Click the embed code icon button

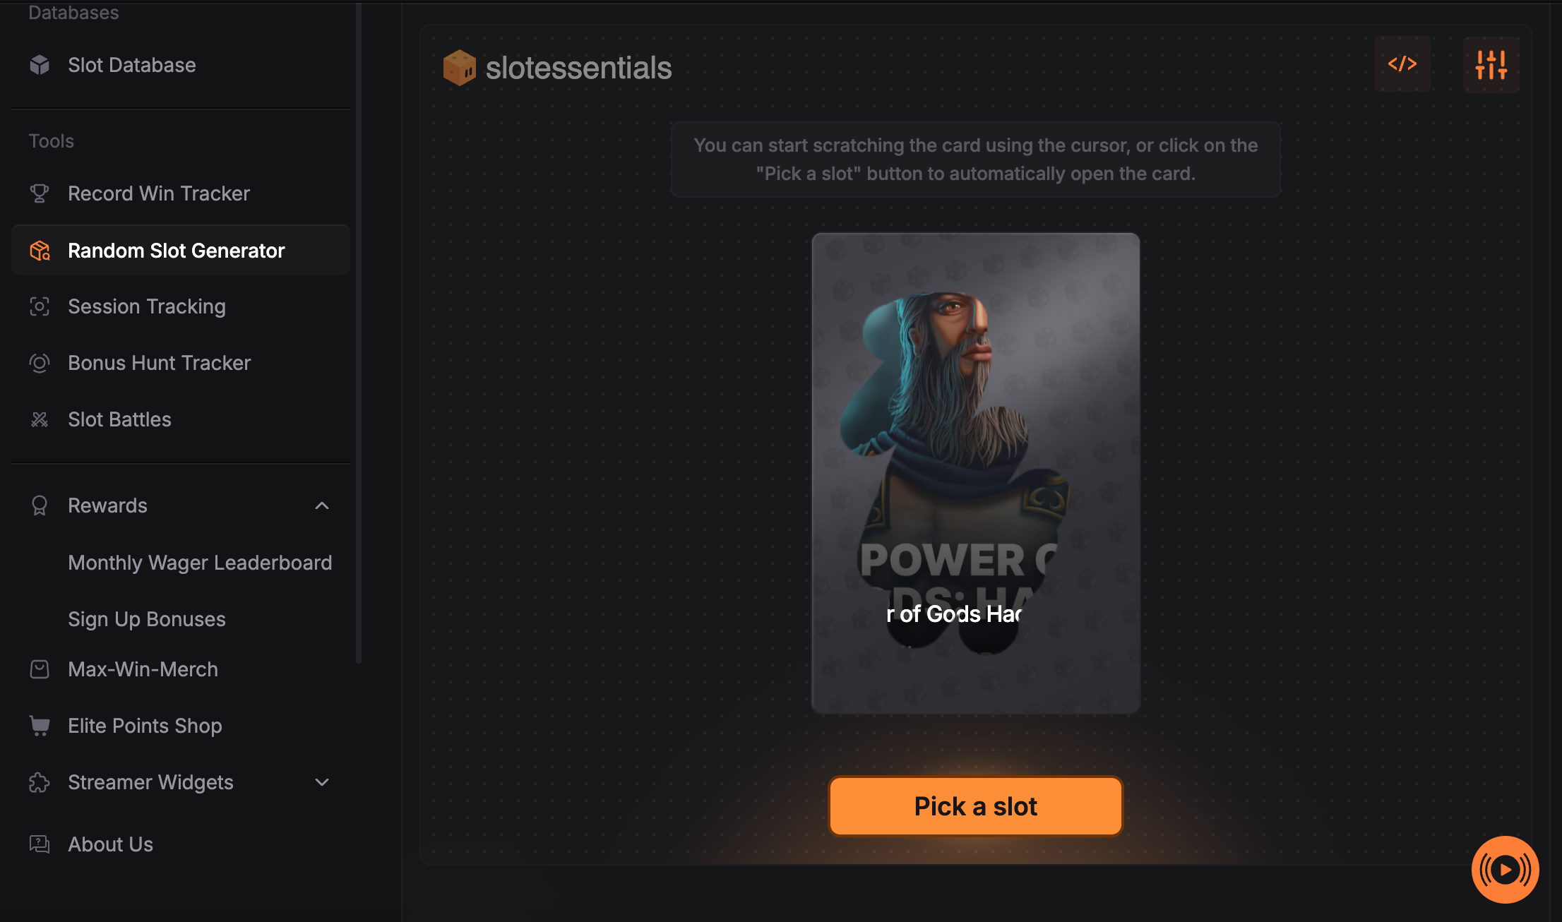[x=1402, y=64]
